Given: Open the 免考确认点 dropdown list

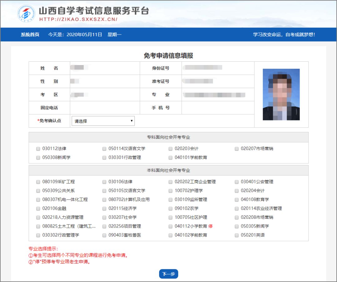Looking at the screenshot, I should click(x=103, y=121).
